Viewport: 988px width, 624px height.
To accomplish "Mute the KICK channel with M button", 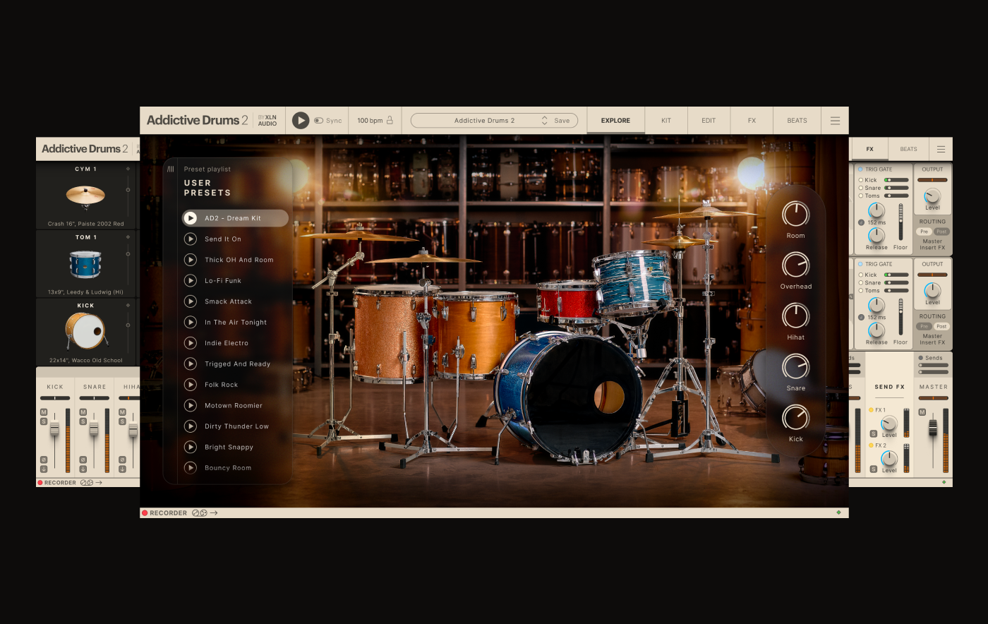I will [44, 412].
